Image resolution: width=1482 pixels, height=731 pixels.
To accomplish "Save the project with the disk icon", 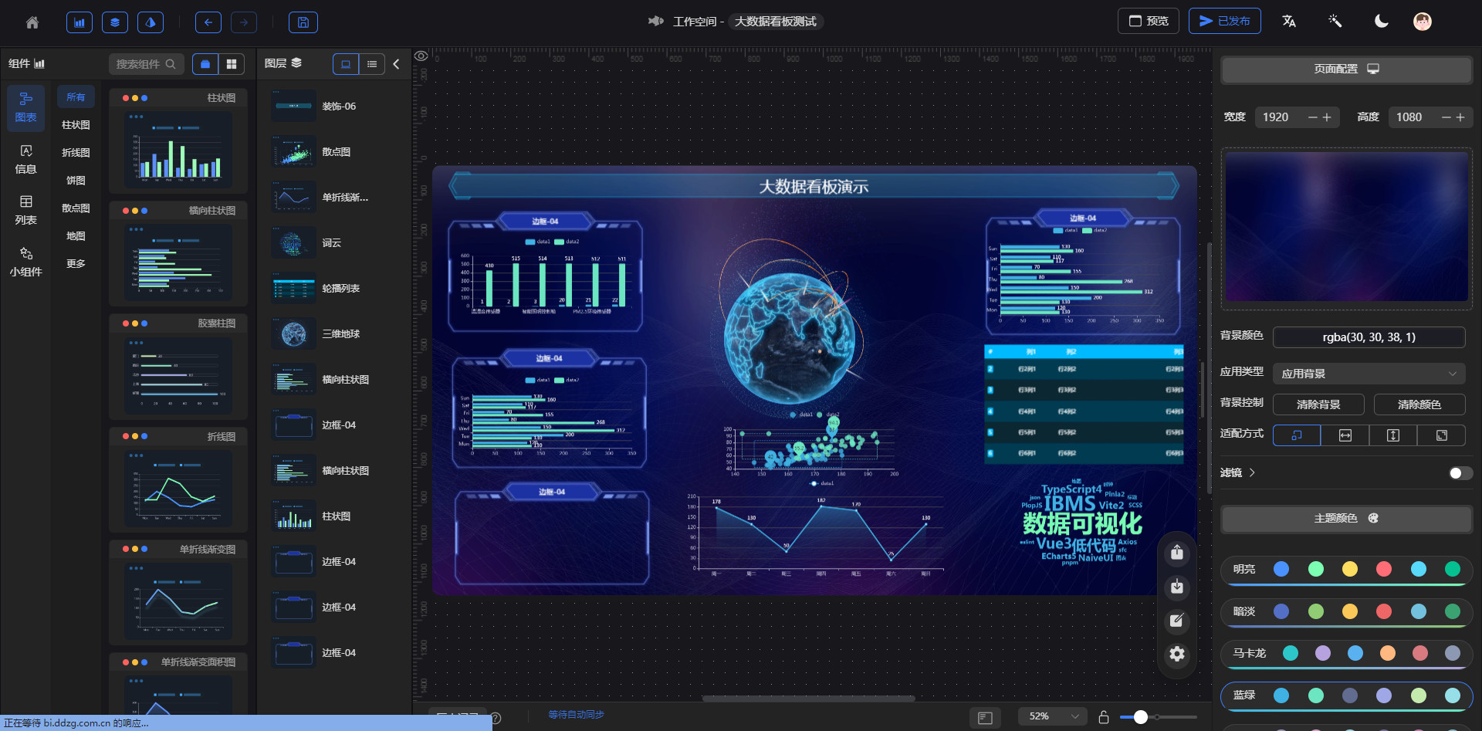I will 303,22.
